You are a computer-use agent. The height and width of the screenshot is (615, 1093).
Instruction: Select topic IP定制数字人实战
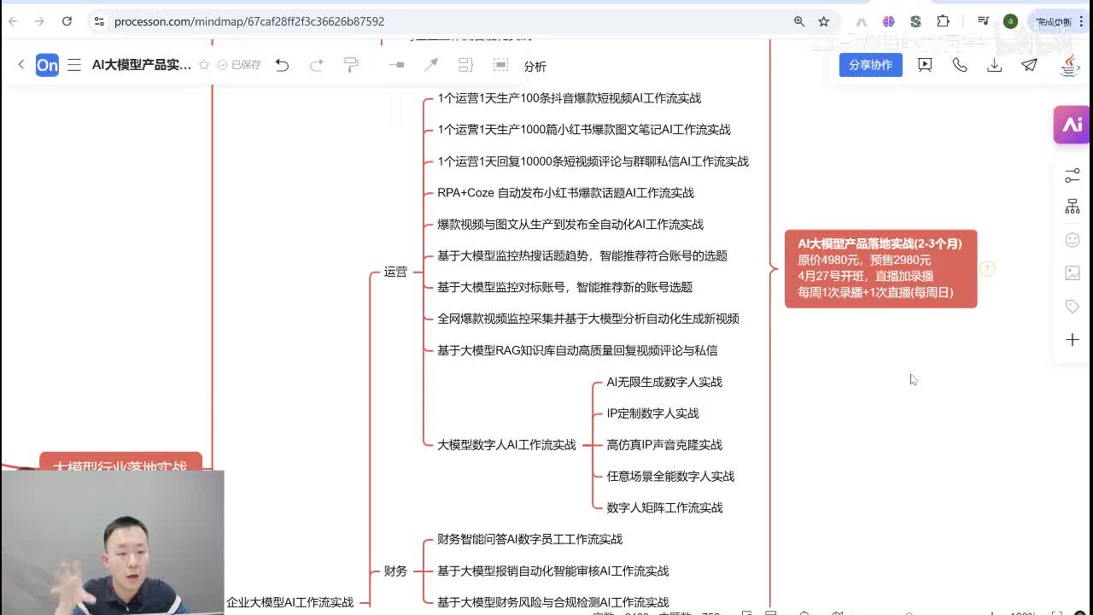coord(652,413)
